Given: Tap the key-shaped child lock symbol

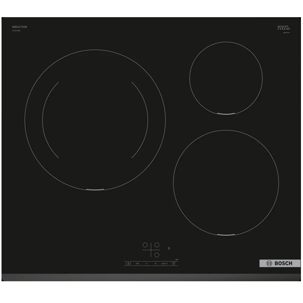Looking at the screenshot, I should (x=137, y=264).
